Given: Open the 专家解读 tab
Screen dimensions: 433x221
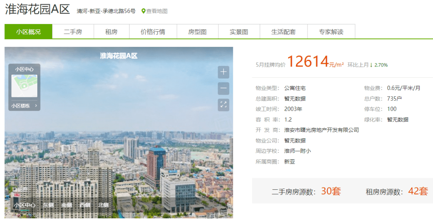Looking at the screenshot, I should 331,32.
